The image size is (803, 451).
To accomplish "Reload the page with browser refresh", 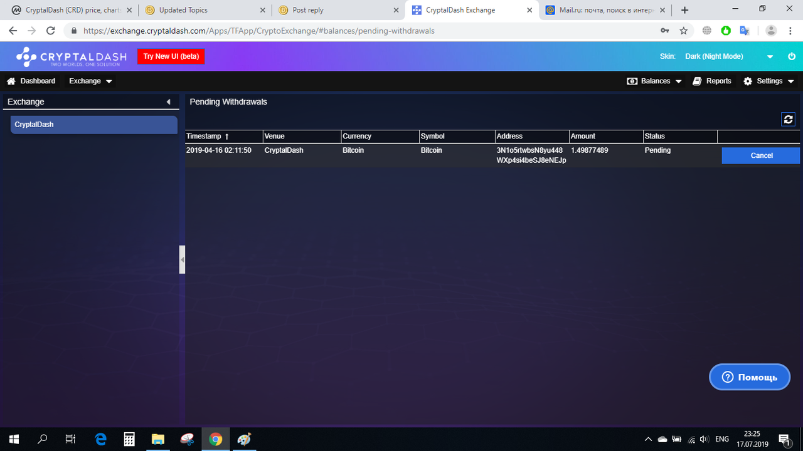I will click(x=51, y=31).
